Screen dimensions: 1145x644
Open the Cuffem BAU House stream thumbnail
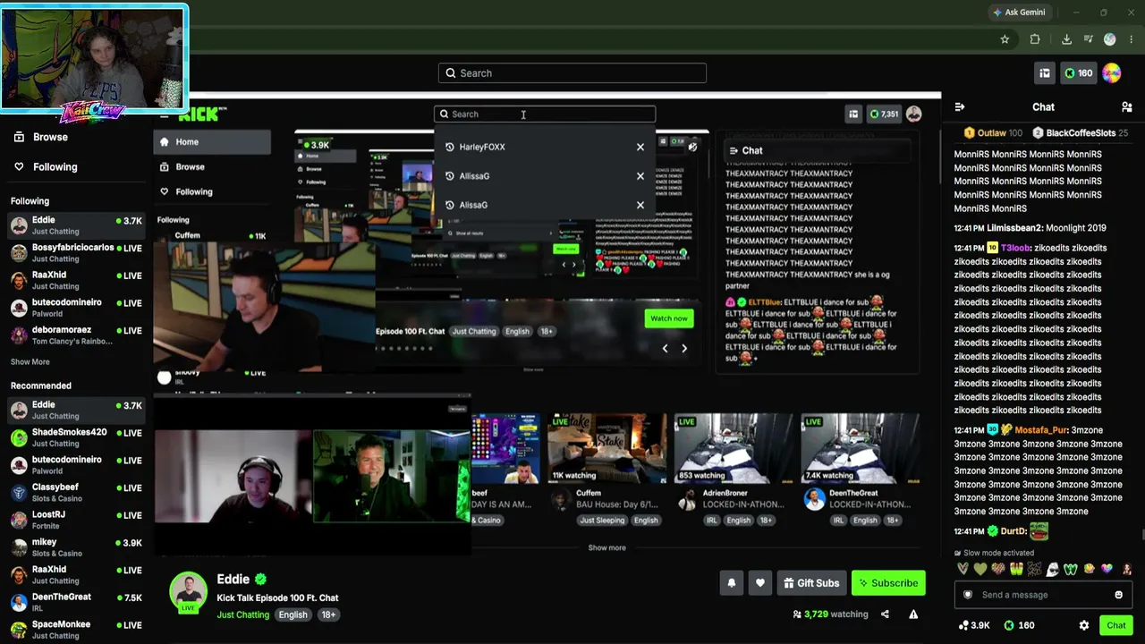(x=606, y=448)
